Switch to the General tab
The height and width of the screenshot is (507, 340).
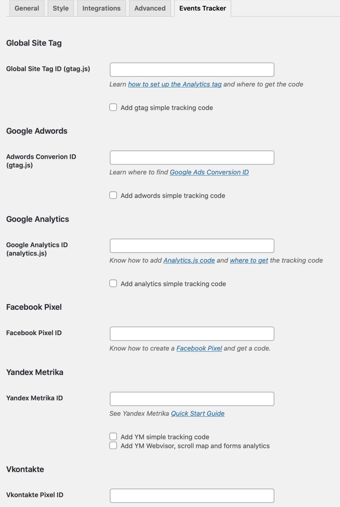(27, 8)
